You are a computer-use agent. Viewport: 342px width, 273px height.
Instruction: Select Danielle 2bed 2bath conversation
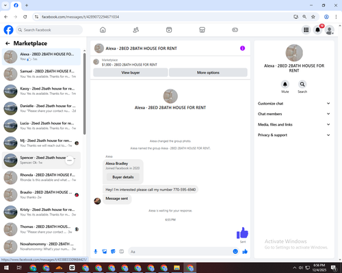coord(41,109)
